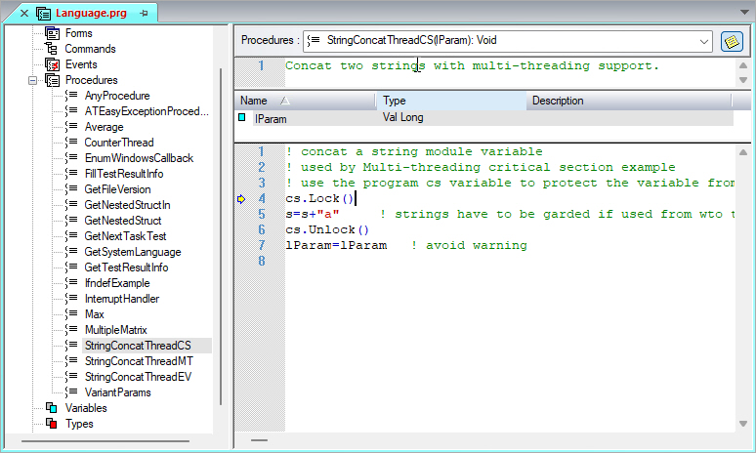Click the red Types node icon
Image resolution: width=756 pixels, height=453 pixels.
(52, 424)
